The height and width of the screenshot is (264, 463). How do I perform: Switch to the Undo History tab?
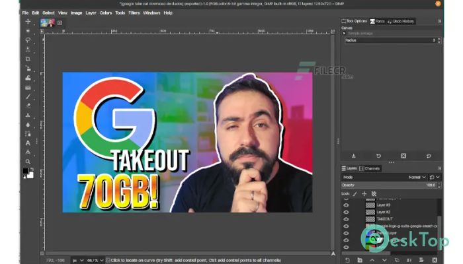point(401,21)
